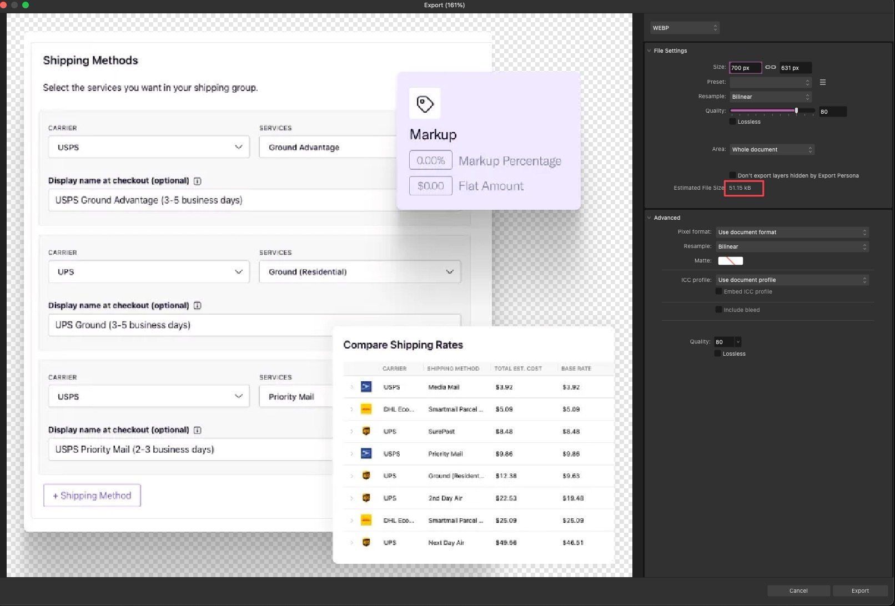Open the WEBP format dropdown

[x=685, y=28]
